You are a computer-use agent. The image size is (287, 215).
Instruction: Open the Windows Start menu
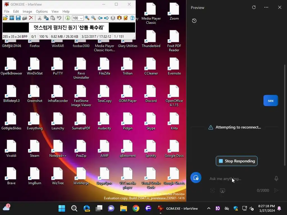click(62, 208)
